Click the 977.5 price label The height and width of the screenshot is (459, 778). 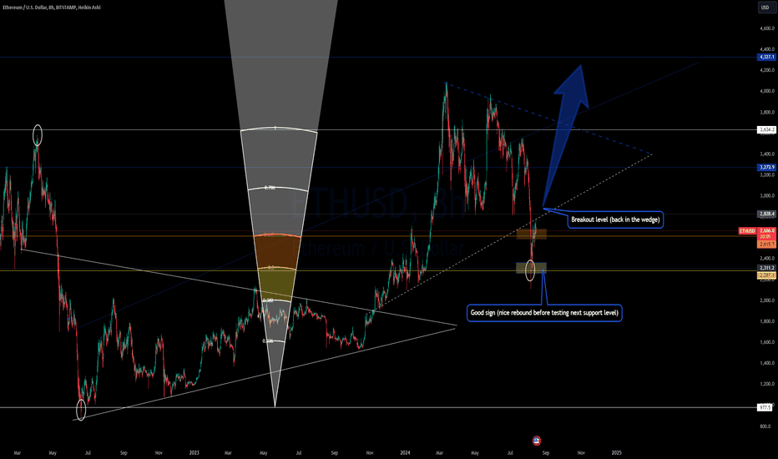[x=765, y=407]
